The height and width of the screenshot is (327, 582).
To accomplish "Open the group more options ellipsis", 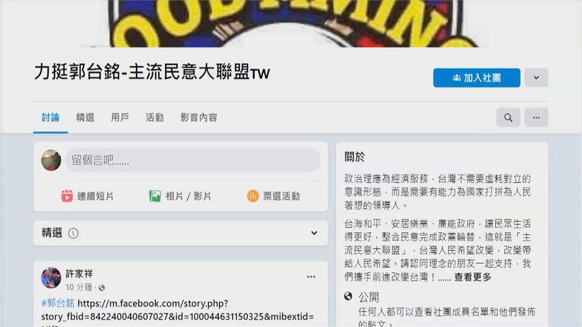I will pyautogui.click(x=537, y=118).
